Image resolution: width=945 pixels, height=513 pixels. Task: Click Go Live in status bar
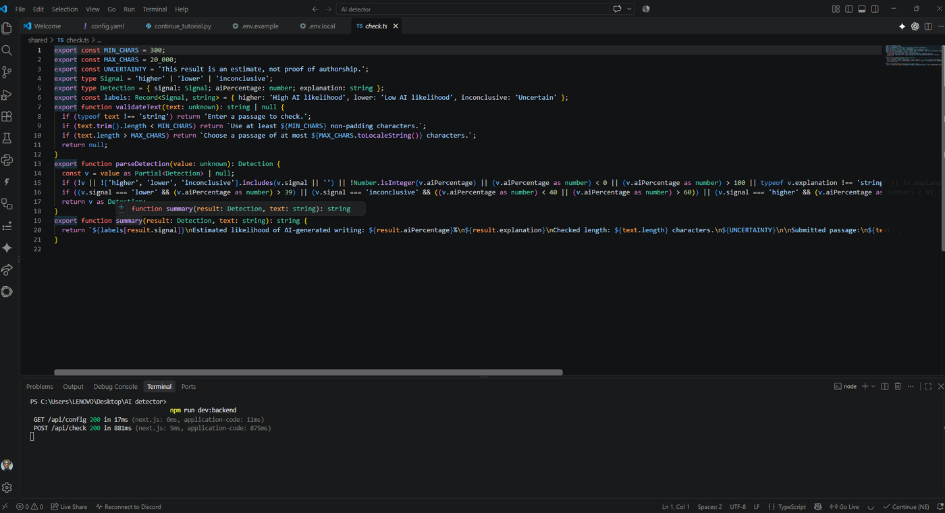click(x=844, y=506)
